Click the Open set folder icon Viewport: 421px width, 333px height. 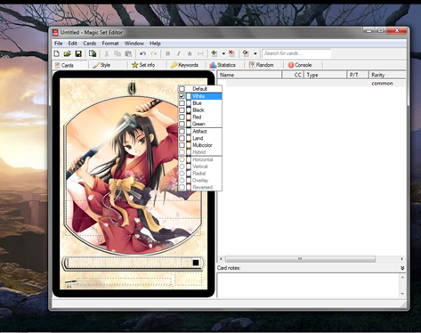(x=68, y=53)
